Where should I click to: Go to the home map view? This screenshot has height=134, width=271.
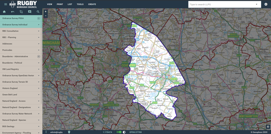pyautogui.click(x=4, y=12)
